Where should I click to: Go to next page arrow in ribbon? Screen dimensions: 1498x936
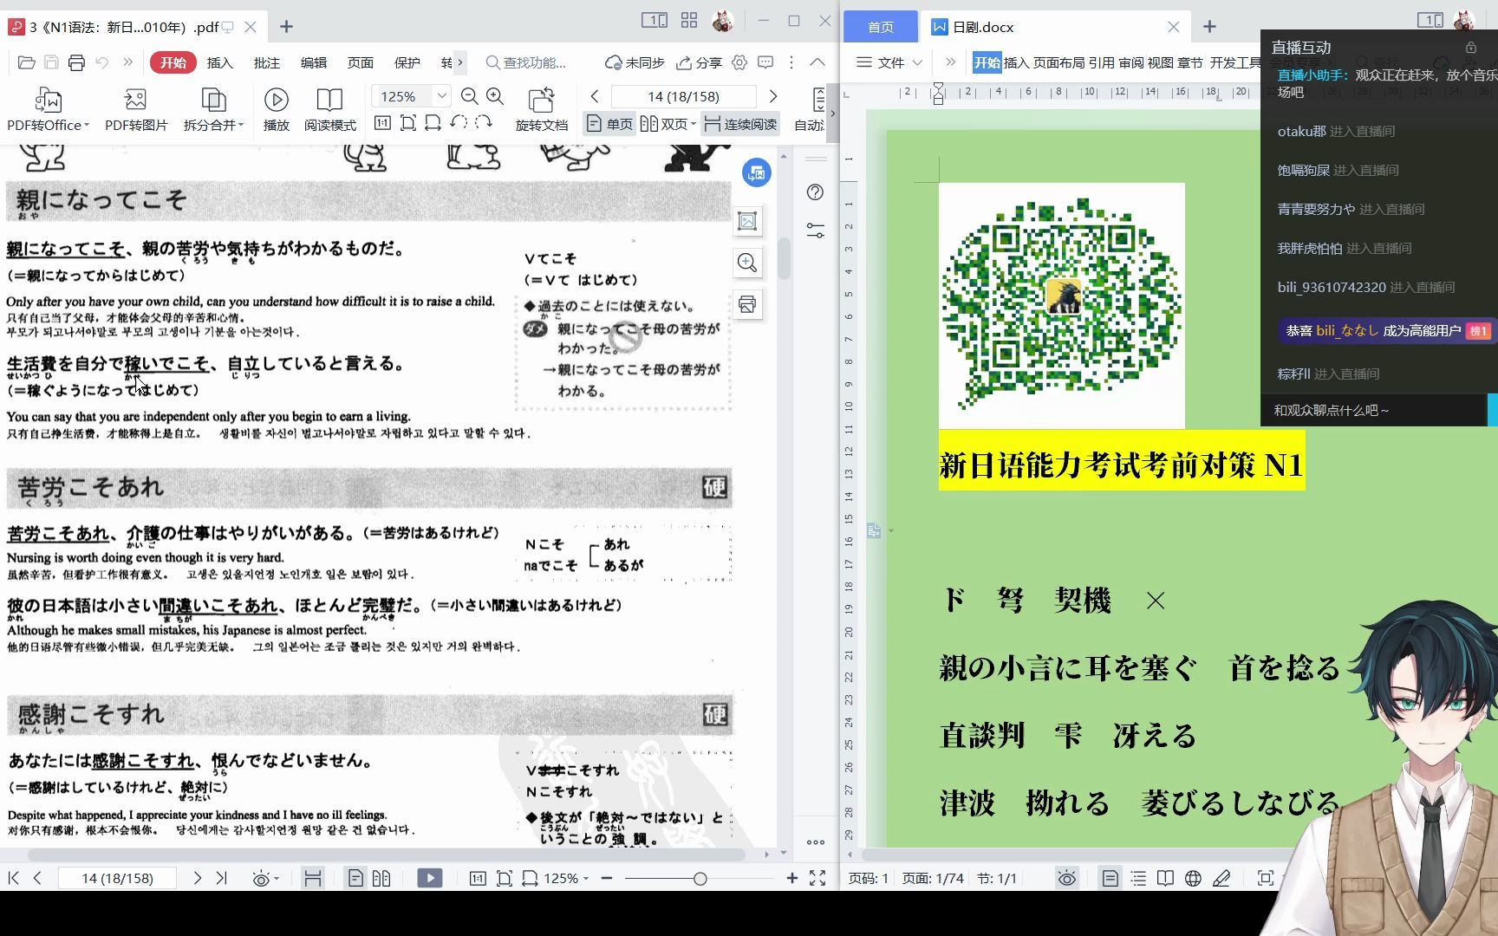(773, 96)
